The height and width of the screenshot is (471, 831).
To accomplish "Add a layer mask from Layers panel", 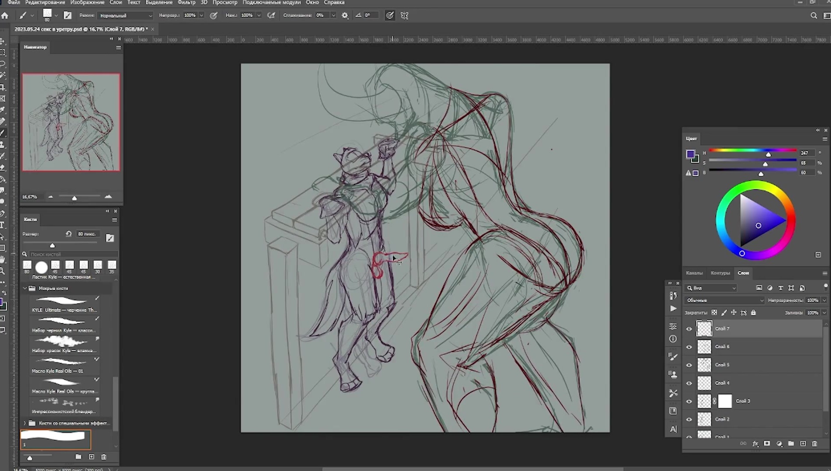I will [767, 444].
